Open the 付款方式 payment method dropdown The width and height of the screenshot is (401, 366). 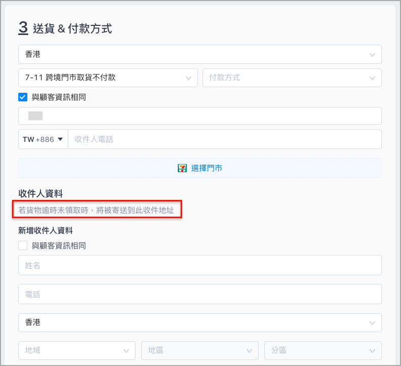tap(292, 78)
